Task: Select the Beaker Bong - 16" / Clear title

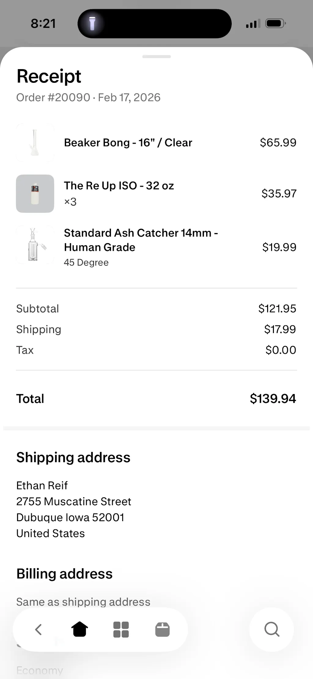Action: 128,143
